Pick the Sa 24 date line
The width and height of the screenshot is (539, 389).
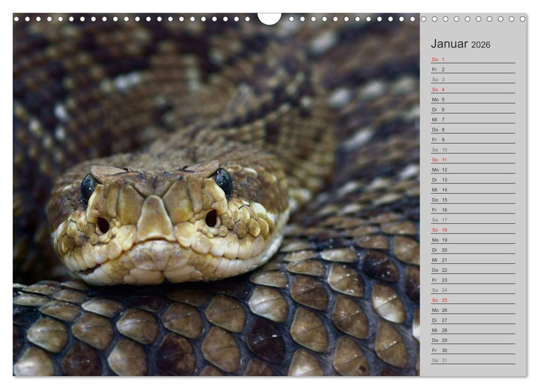tap(472, 290)
